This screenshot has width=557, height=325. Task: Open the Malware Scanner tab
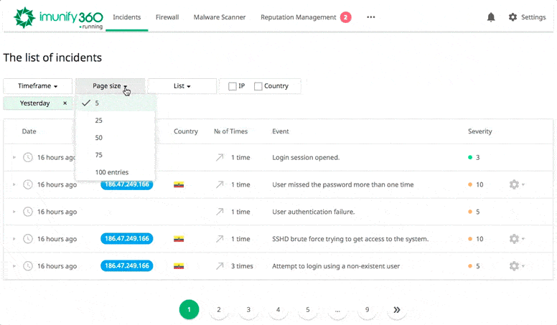click(220, 17)
